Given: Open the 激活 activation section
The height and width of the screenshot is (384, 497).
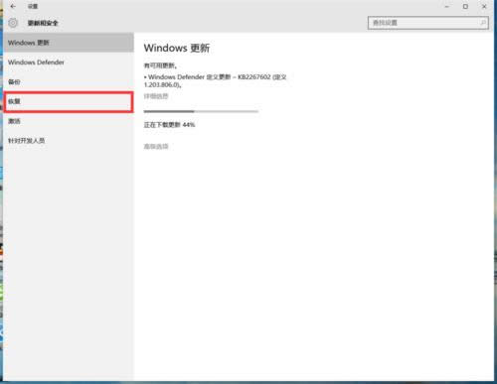Looking at the screenshot, I should [69, 121].
